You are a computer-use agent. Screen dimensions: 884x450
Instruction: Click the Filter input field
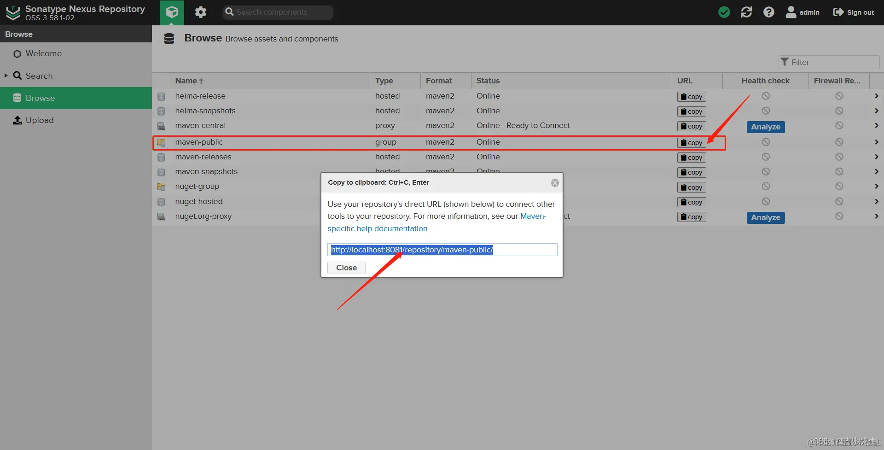click(829, 62)
